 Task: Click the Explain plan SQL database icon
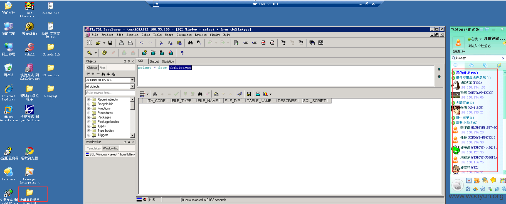pos(153,53)
